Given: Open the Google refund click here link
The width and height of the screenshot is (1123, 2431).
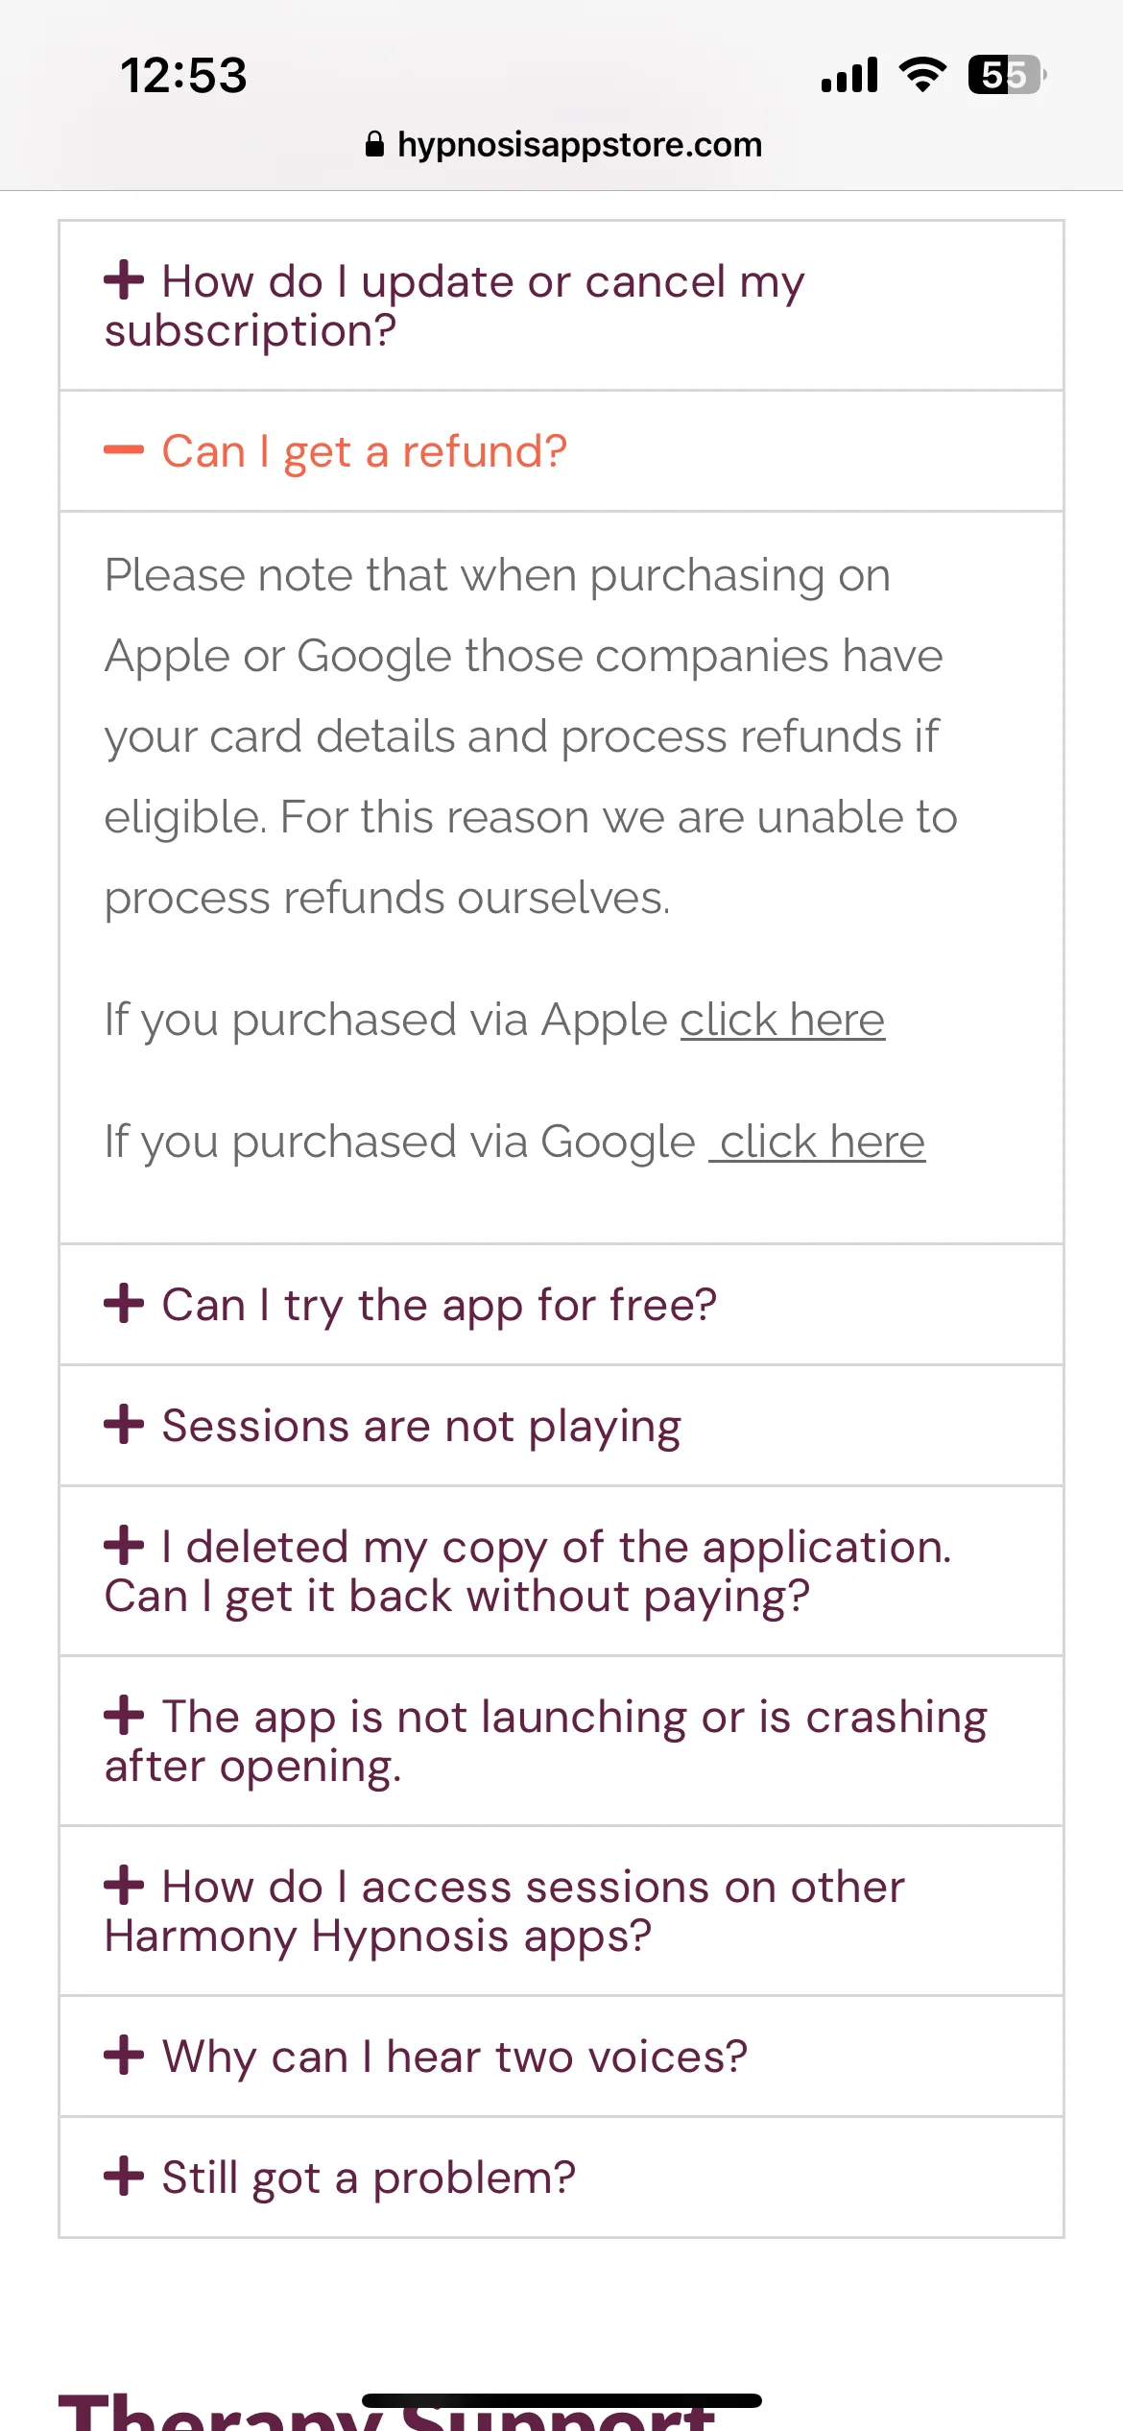Looking at the screenshot, I should (x=818, y=1142).
